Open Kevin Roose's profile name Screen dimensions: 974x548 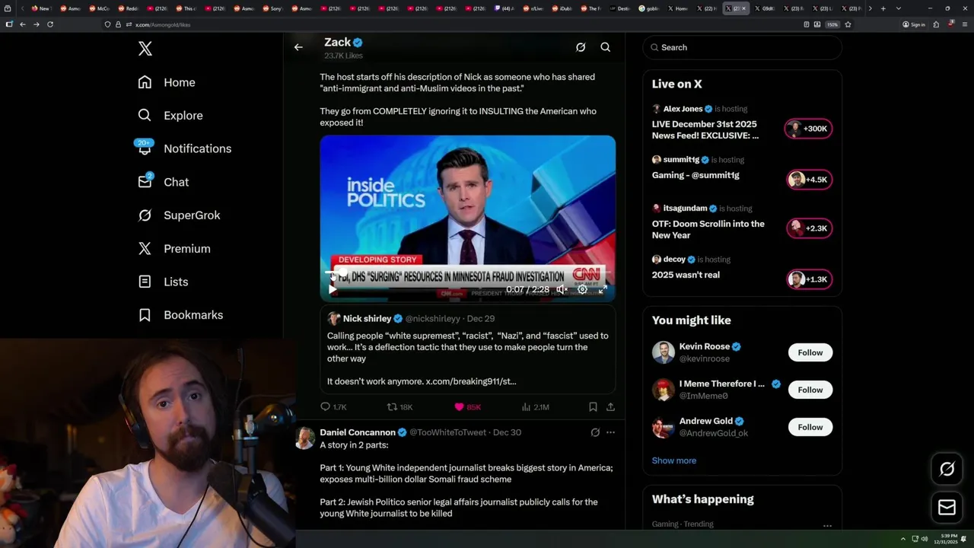click(x=705, y=346)
